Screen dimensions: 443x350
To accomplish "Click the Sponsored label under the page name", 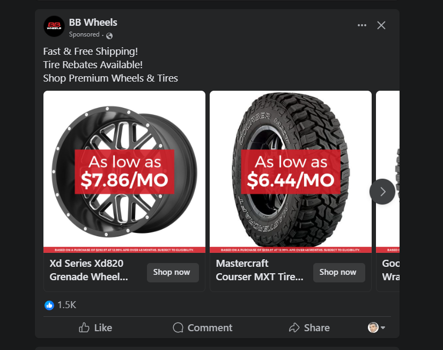I will [84, 34].
